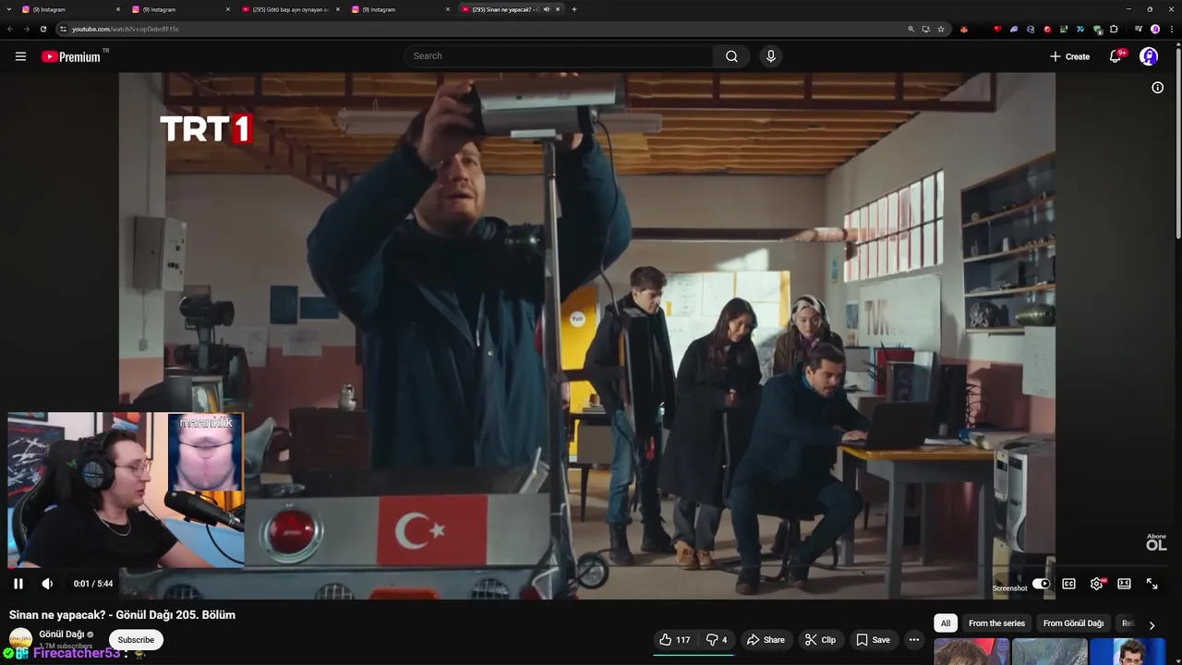Switch to theater mode
The image size is (1182, 665).
[x=1124, y=584]
